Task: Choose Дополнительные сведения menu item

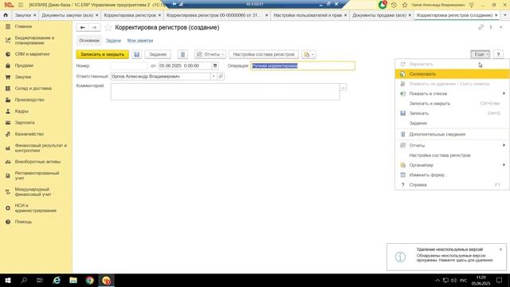Action: pyautogui.click(x=452, y=134)
